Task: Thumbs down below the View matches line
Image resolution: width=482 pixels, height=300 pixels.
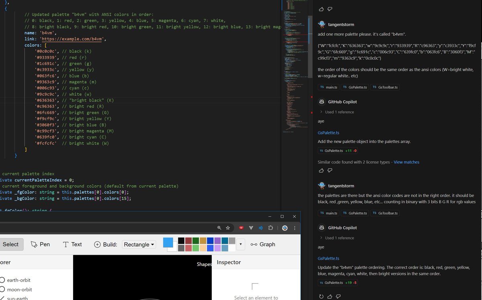Action: pos(330,170)
